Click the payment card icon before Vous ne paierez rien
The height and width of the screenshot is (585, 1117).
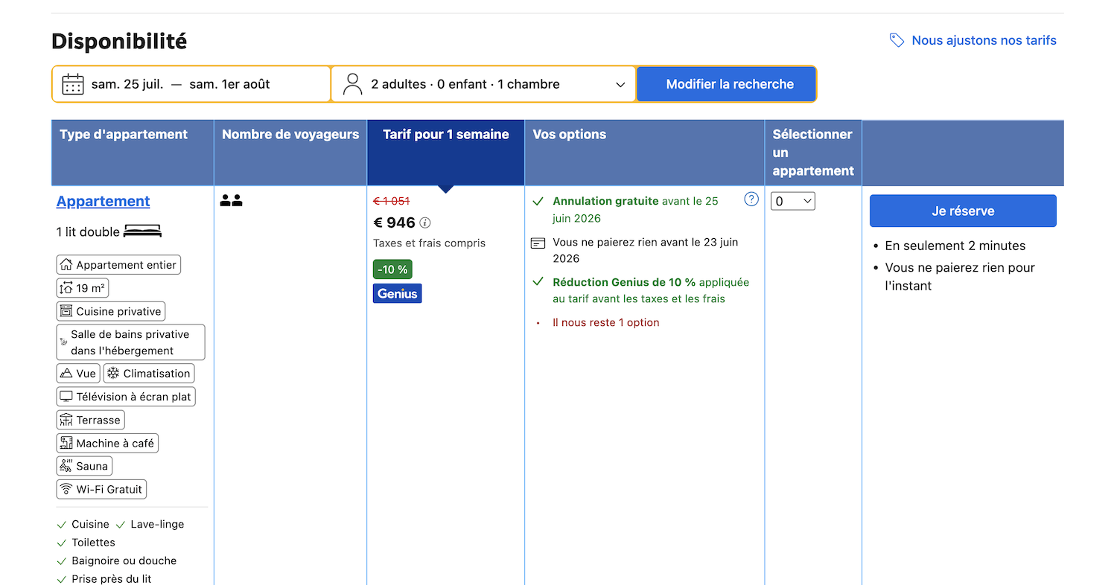pos(538,243)
